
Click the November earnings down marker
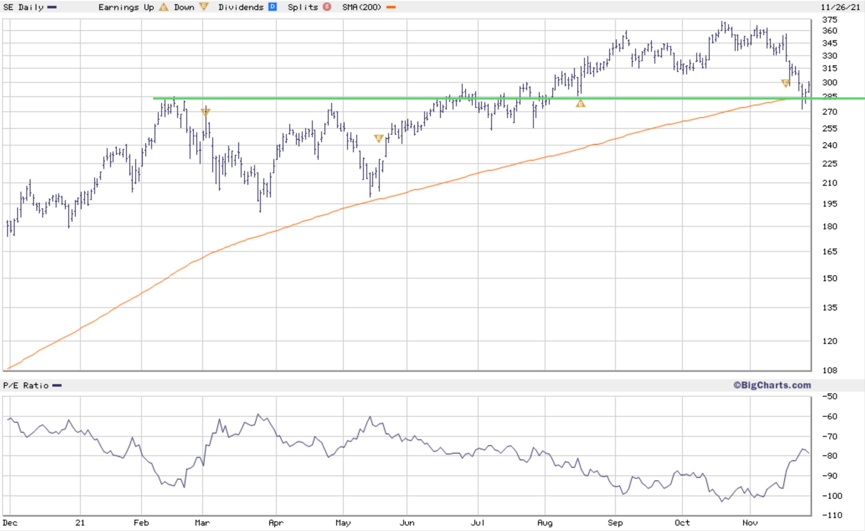(x=785, y=83)
